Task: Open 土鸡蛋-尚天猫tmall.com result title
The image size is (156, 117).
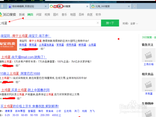Action: [24, 57]
